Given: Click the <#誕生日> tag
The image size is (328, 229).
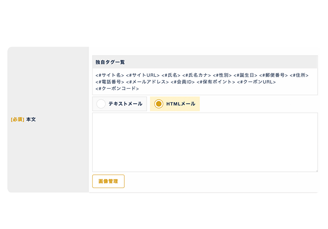Looking at the screenshot, I should coord(246,75).
